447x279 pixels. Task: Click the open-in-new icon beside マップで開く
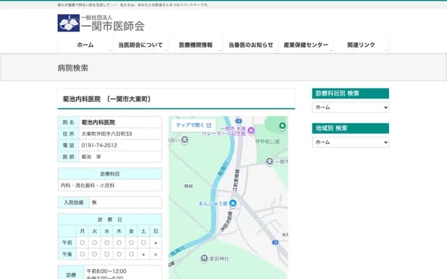(209, 126)
